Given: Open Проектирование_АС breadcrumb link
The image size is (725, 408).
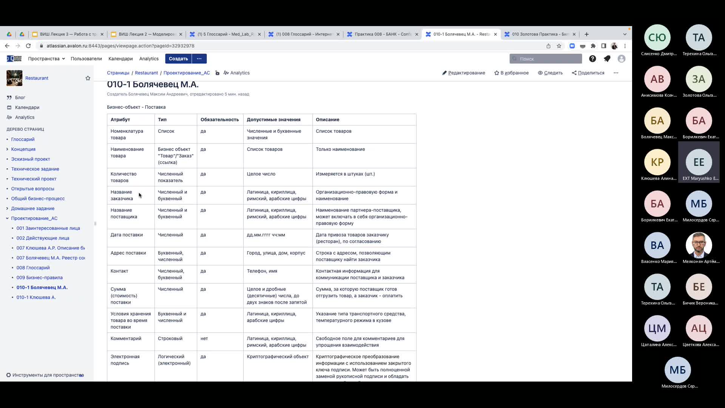Looking at the screenshot, I should pos(187,73).
